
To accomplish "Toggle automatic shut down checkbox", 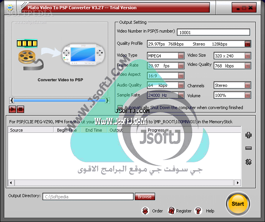I will (120, 108).
